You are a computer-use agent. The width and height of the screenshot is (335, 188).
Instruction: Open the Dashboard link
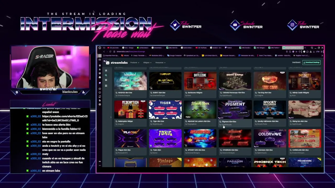(296, 62)
